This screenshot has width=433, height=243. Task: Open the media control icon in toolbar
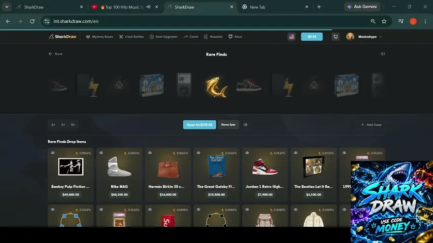click(401, 21)
